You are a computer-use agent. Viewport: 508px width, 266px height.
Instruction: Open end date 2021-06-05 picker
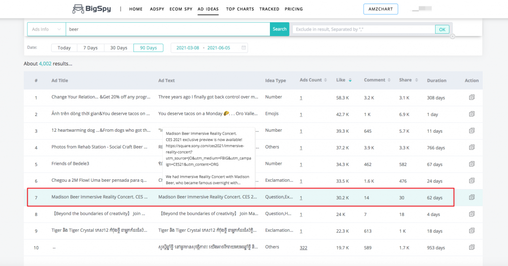coord(219,48)
